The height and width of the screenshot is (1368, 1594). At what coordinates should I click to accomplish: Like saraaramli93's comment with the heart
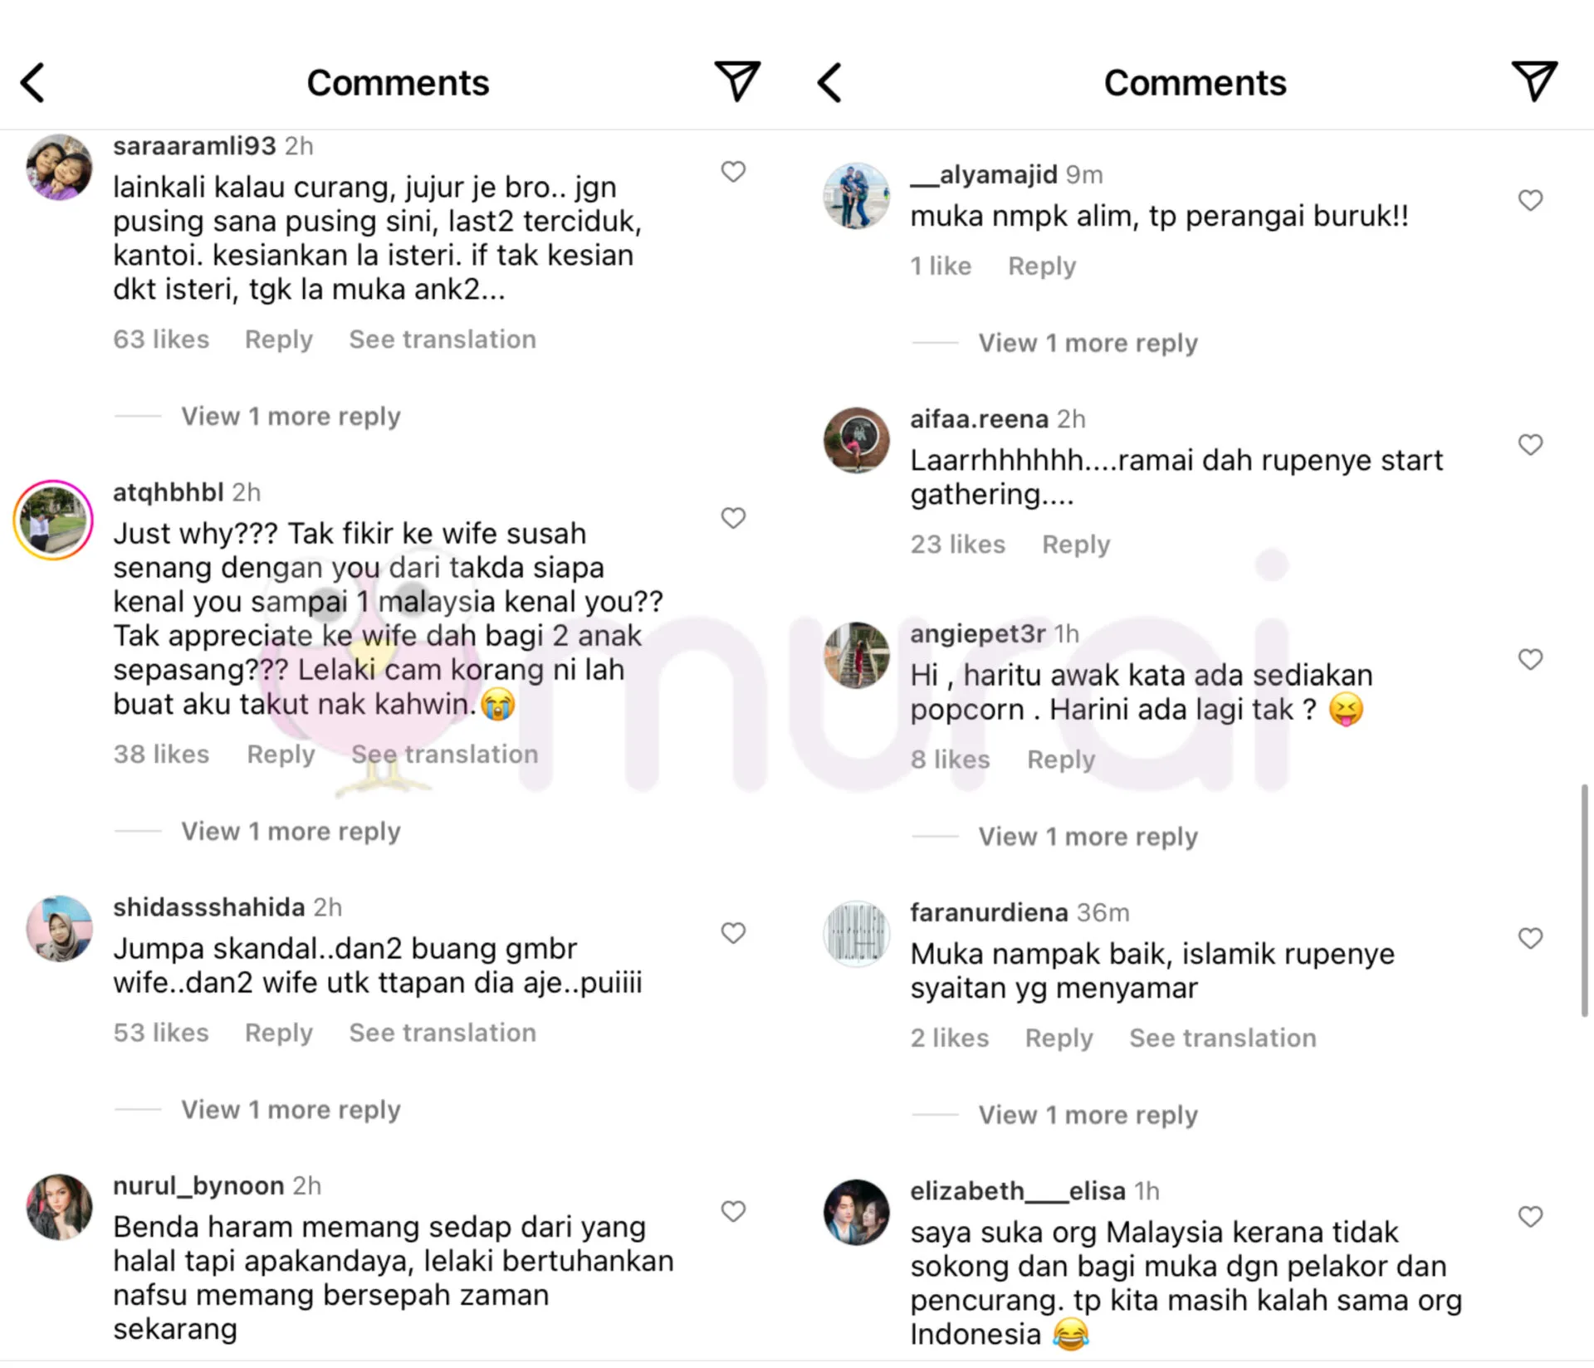point(733,172)
